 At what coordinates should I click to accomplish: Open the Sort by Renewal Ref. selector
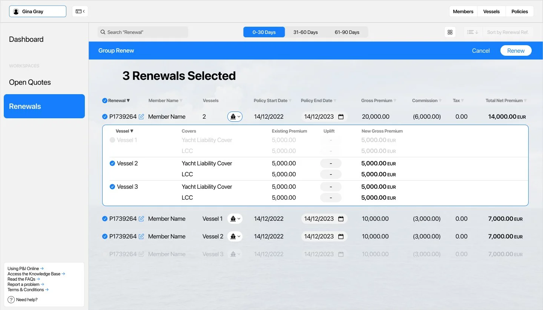508,32
